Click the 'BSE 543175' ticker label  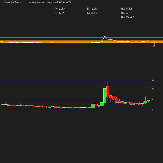click(x=64, y=2)
